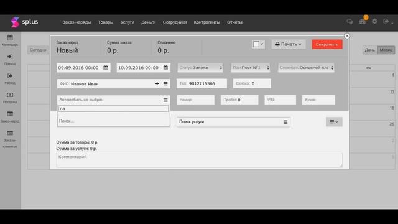
Task: Open Услуги menu
Action: [x=127, y=22]
